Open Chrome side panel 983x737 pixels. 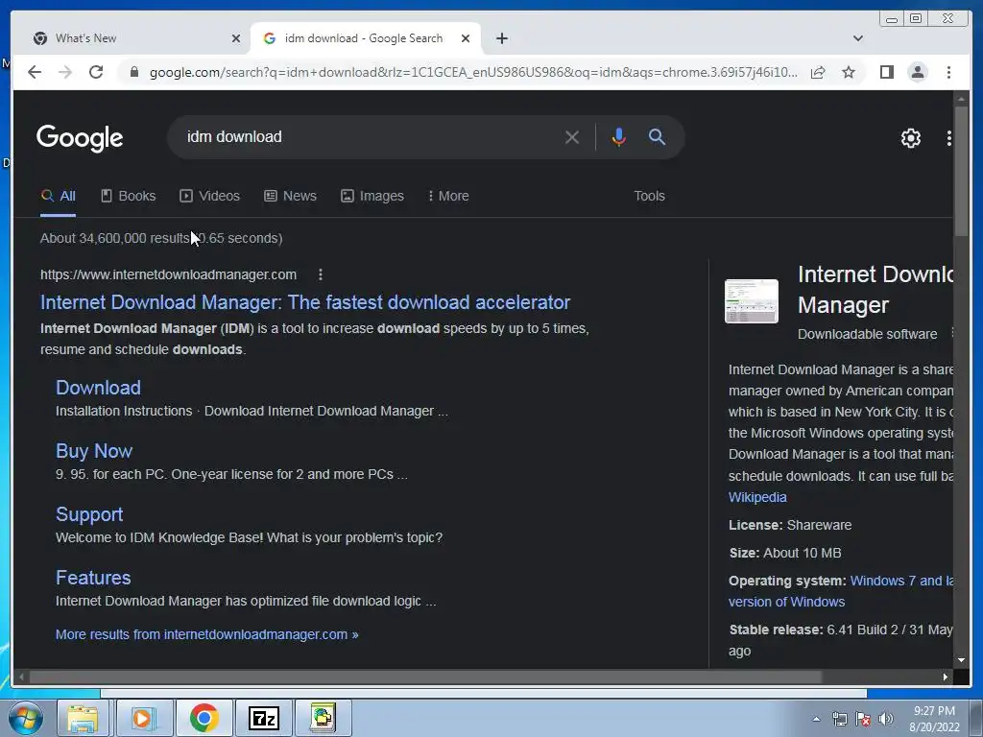(x=886, y=72)
